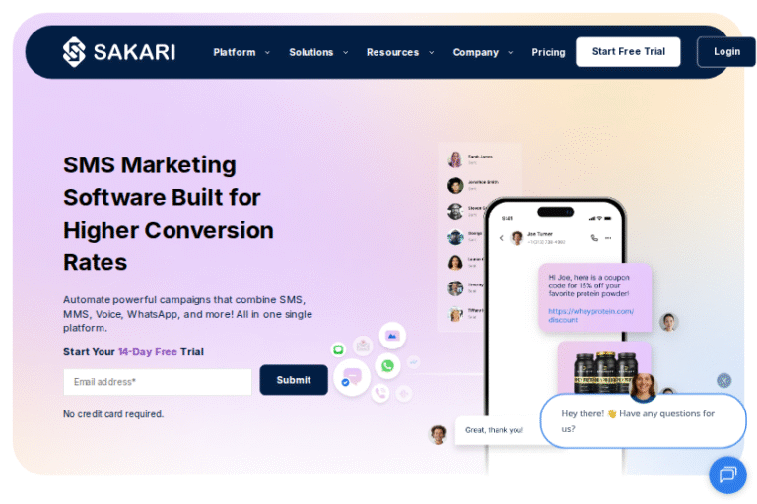Open the Company menu
This screenshot has height=504, width=757.
(482, 52)
